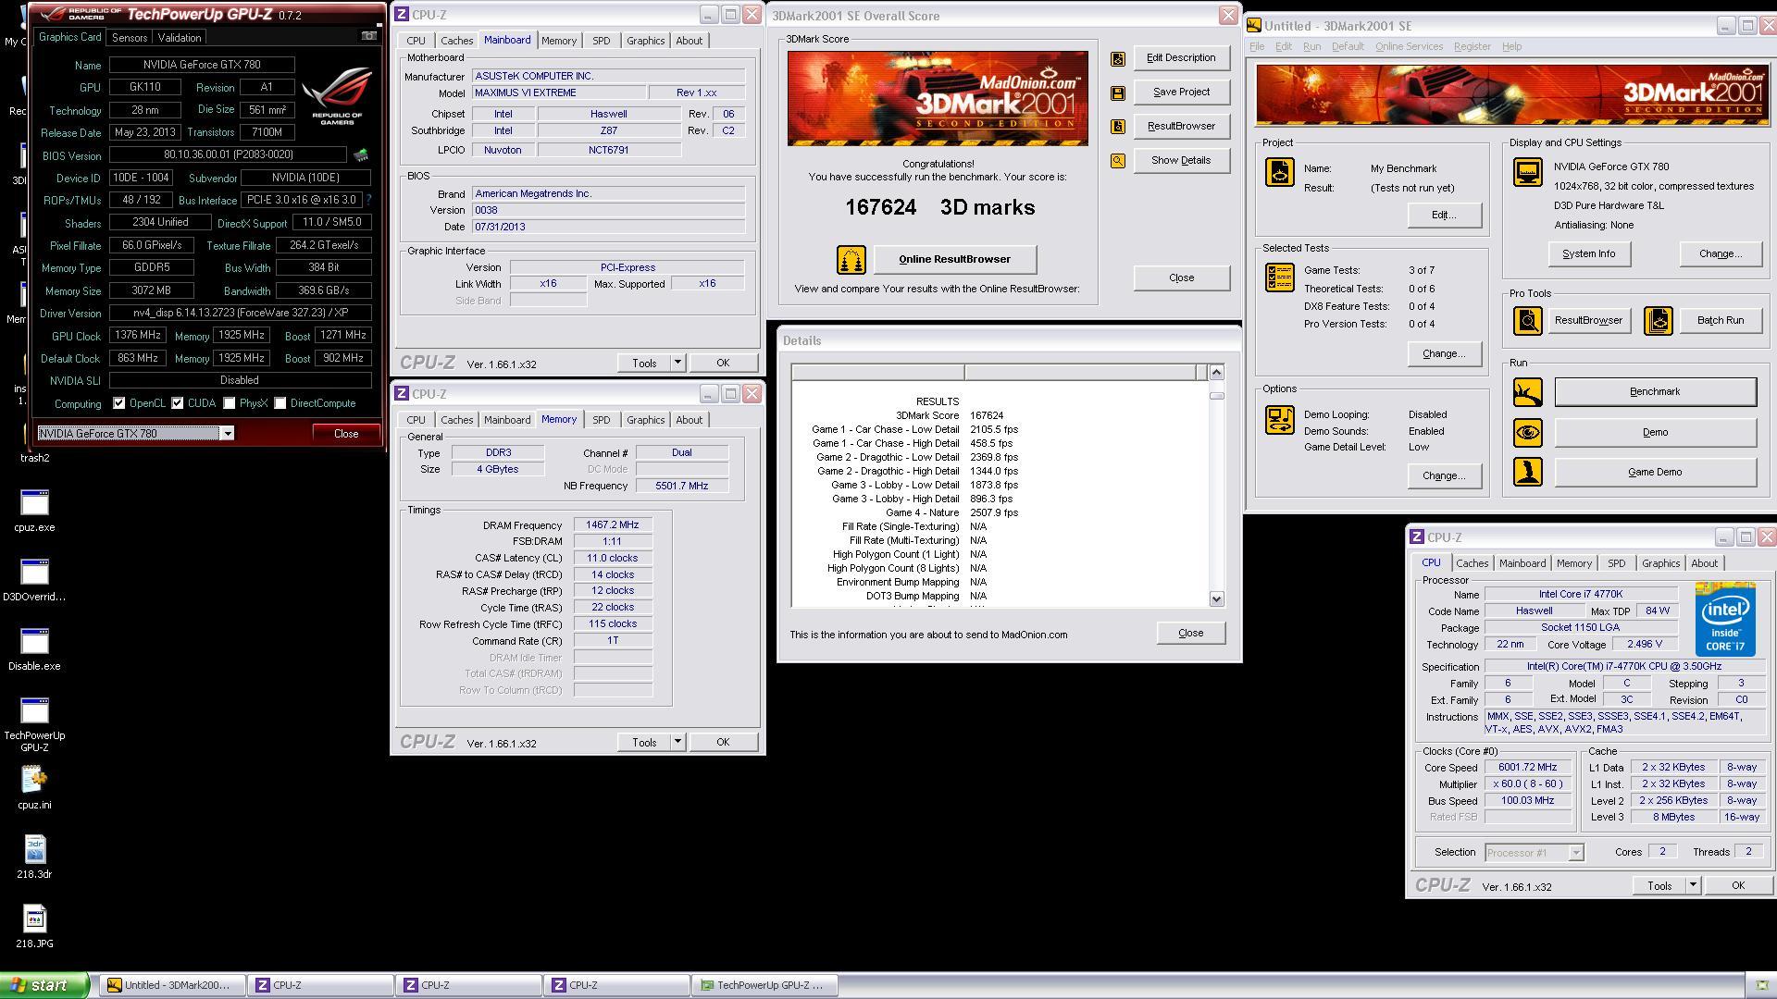Click the ResultBrowser icon in the score window
The width and height of the screenshot is (1777, 999).
pos(1118,127)
